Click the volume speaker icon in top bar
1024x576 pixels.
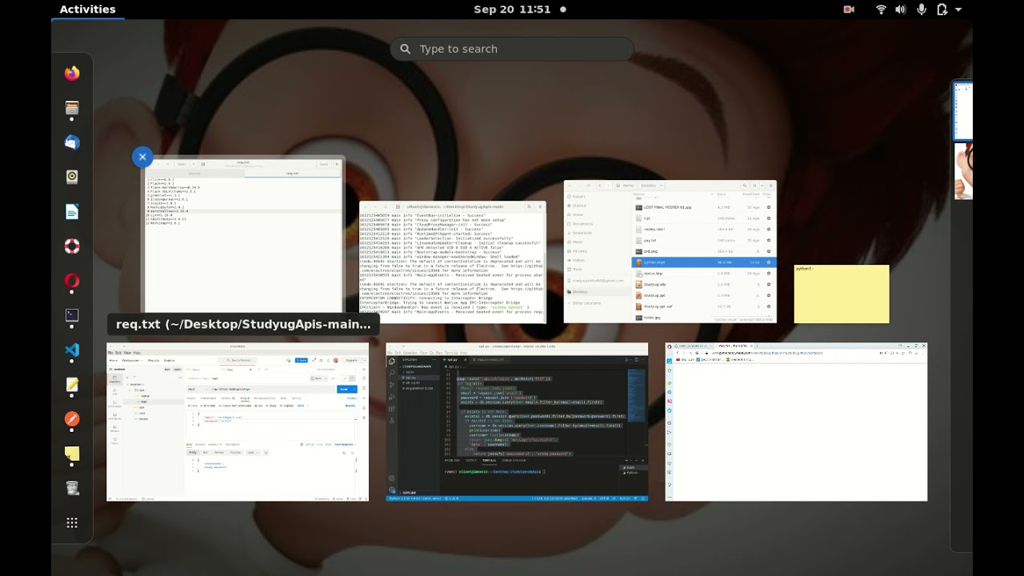tap(901, 10)
